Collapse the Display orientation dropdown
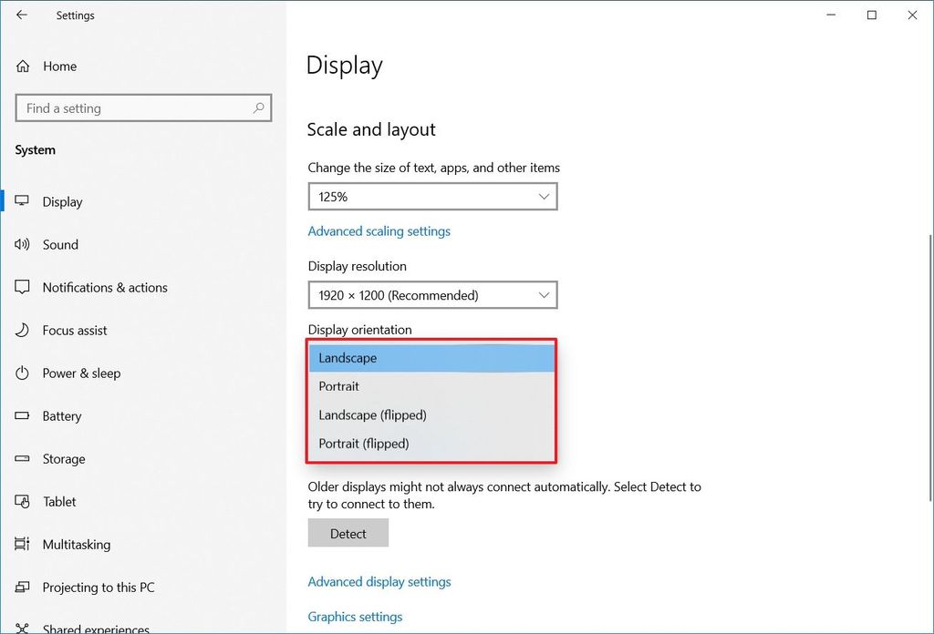 point(431,357)
